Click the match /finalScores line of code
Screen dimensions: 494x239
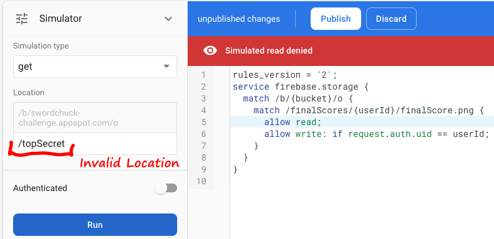(368, 110)
